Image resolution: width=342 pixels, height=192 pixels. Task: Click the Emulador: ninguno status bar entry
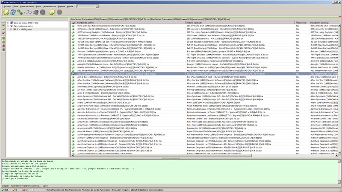121,190
